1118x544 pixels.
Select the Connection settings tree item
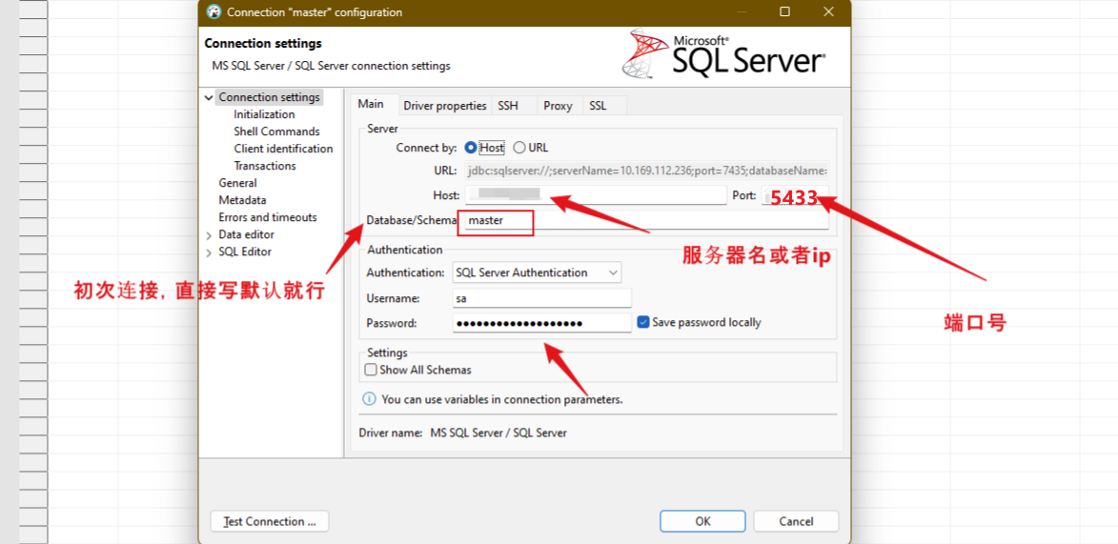[270, 97]
